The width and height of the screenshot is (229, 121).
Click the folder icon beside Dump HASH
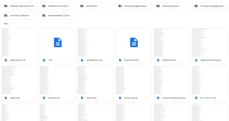(x=82, y=6)
